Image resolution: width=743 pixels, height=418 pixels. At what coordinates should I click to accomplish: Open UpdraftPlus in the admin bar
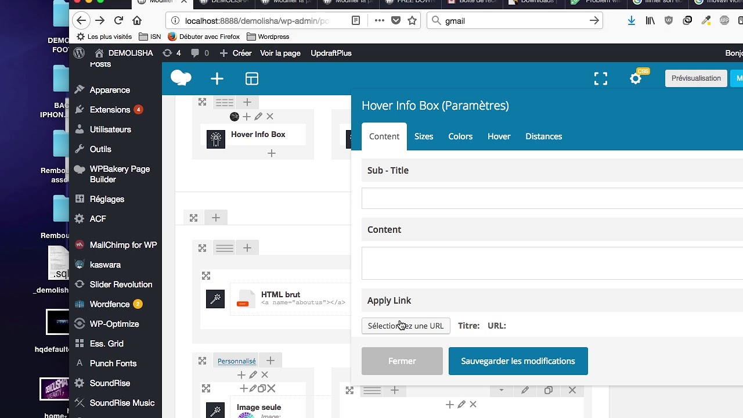point(331,53)
